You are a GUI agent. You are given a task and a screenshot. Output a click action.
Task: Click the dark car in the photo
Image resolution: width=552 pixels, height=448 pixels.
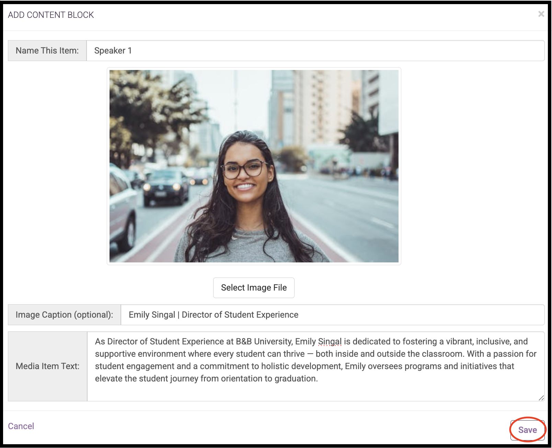pyautogui.click(x=166, y=187)
